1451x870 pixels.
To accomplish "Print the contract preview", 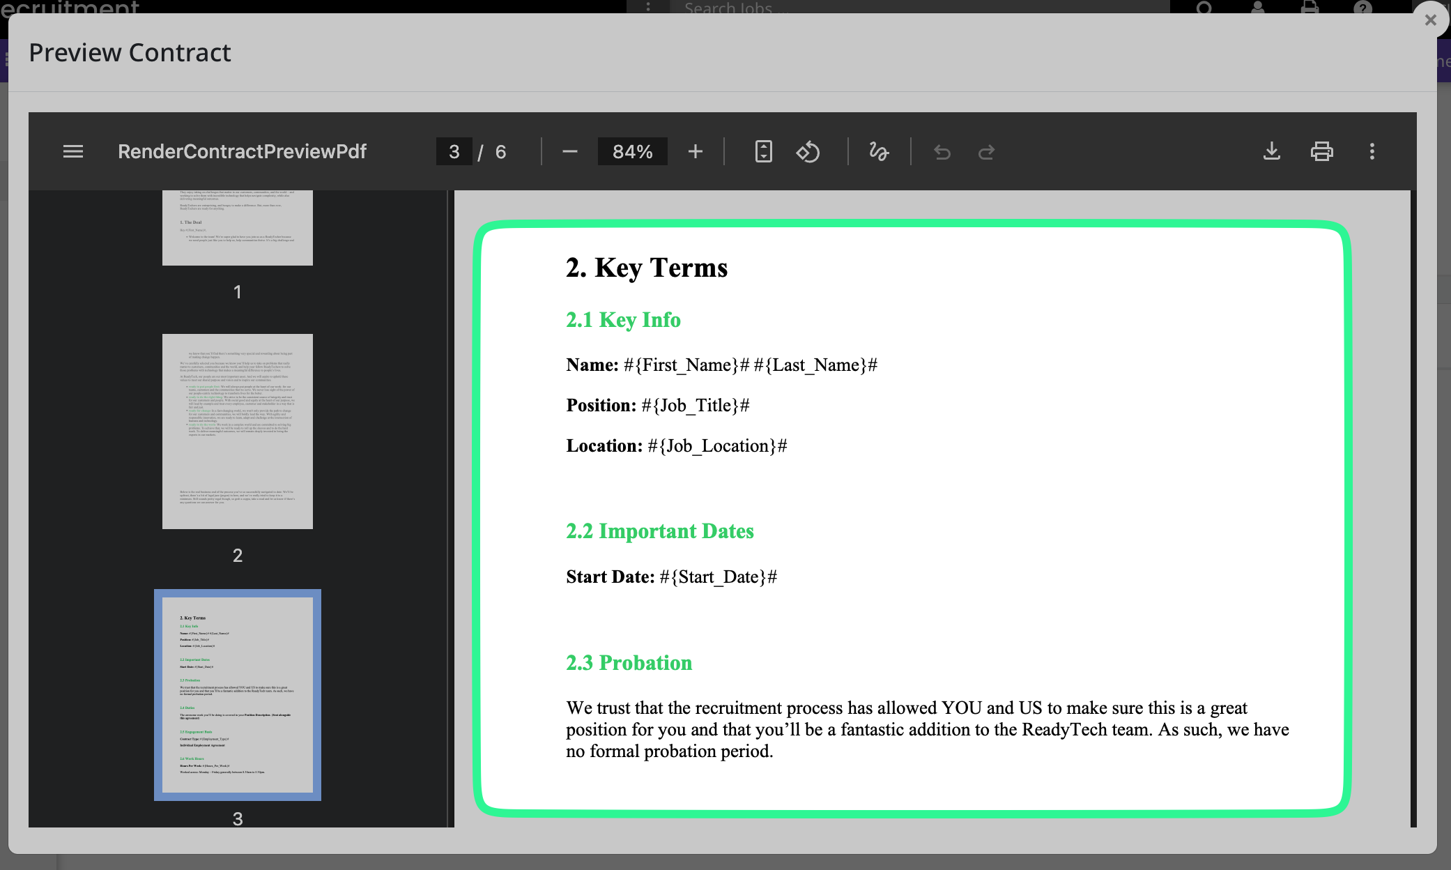I will pos(1321,151).
